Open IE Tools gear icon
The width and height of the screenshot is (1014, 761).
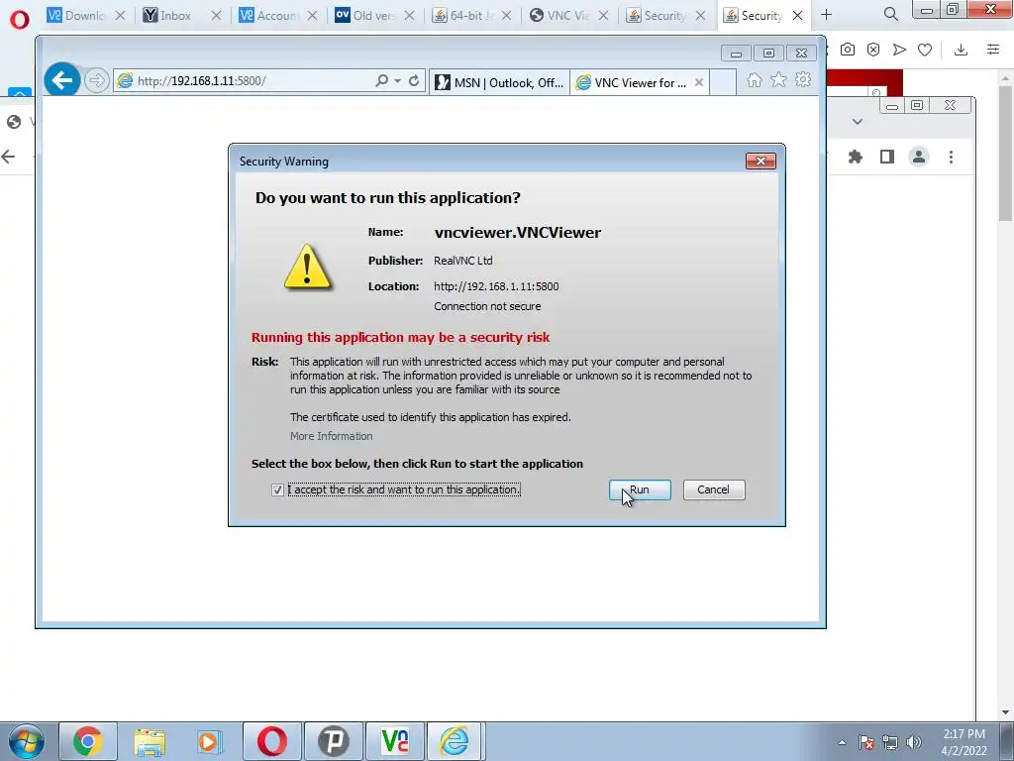coord(803,79)
